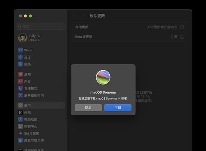Select 控制中心 label in sidebar
The image size is (206, 151).
pos(31,126)
